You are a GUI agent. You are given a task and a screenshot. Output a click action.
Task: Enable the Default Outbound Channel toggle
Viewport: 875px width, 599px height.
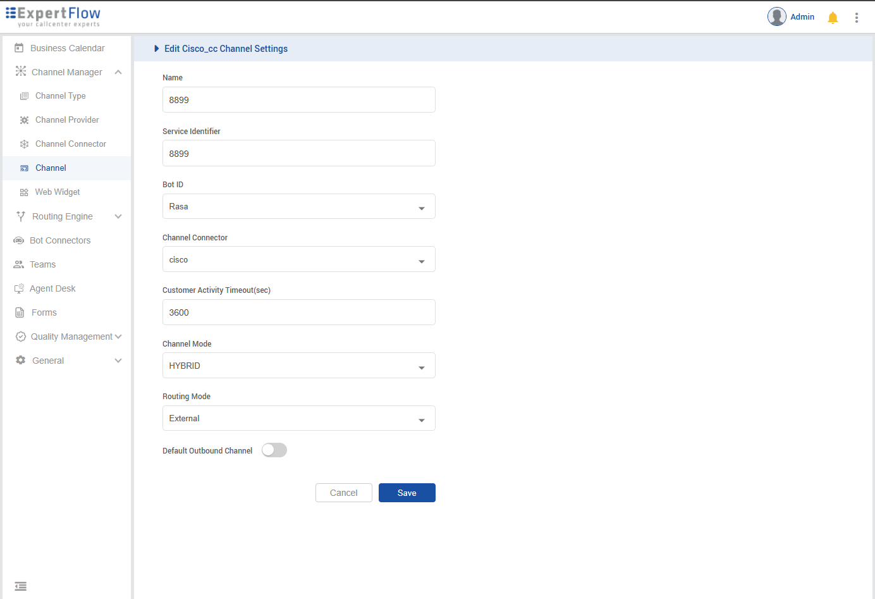[274, 450]
